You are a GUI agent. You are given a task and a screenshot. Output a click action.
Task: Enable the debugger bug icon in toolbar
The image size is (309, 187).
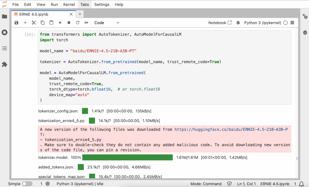238,23
